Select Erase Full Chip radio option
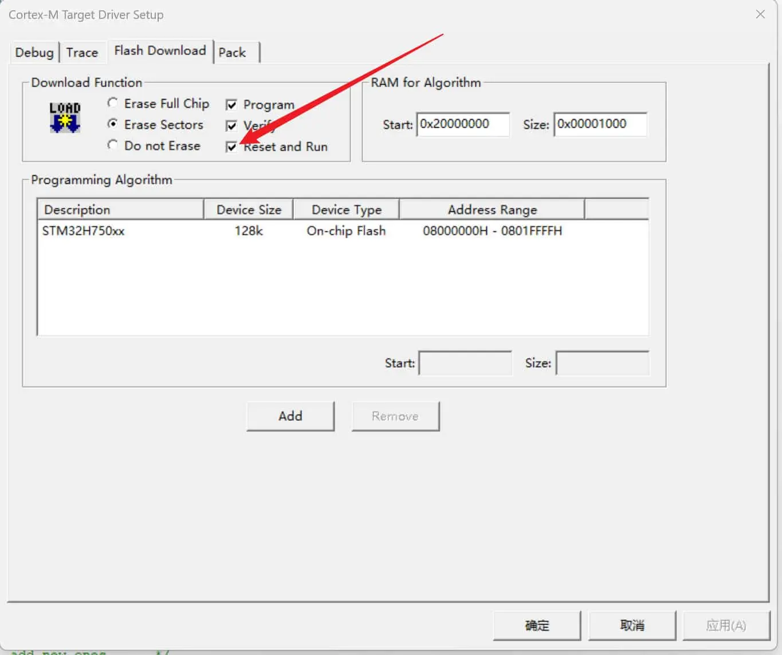The image size is (782, 655). coord(158,104)
